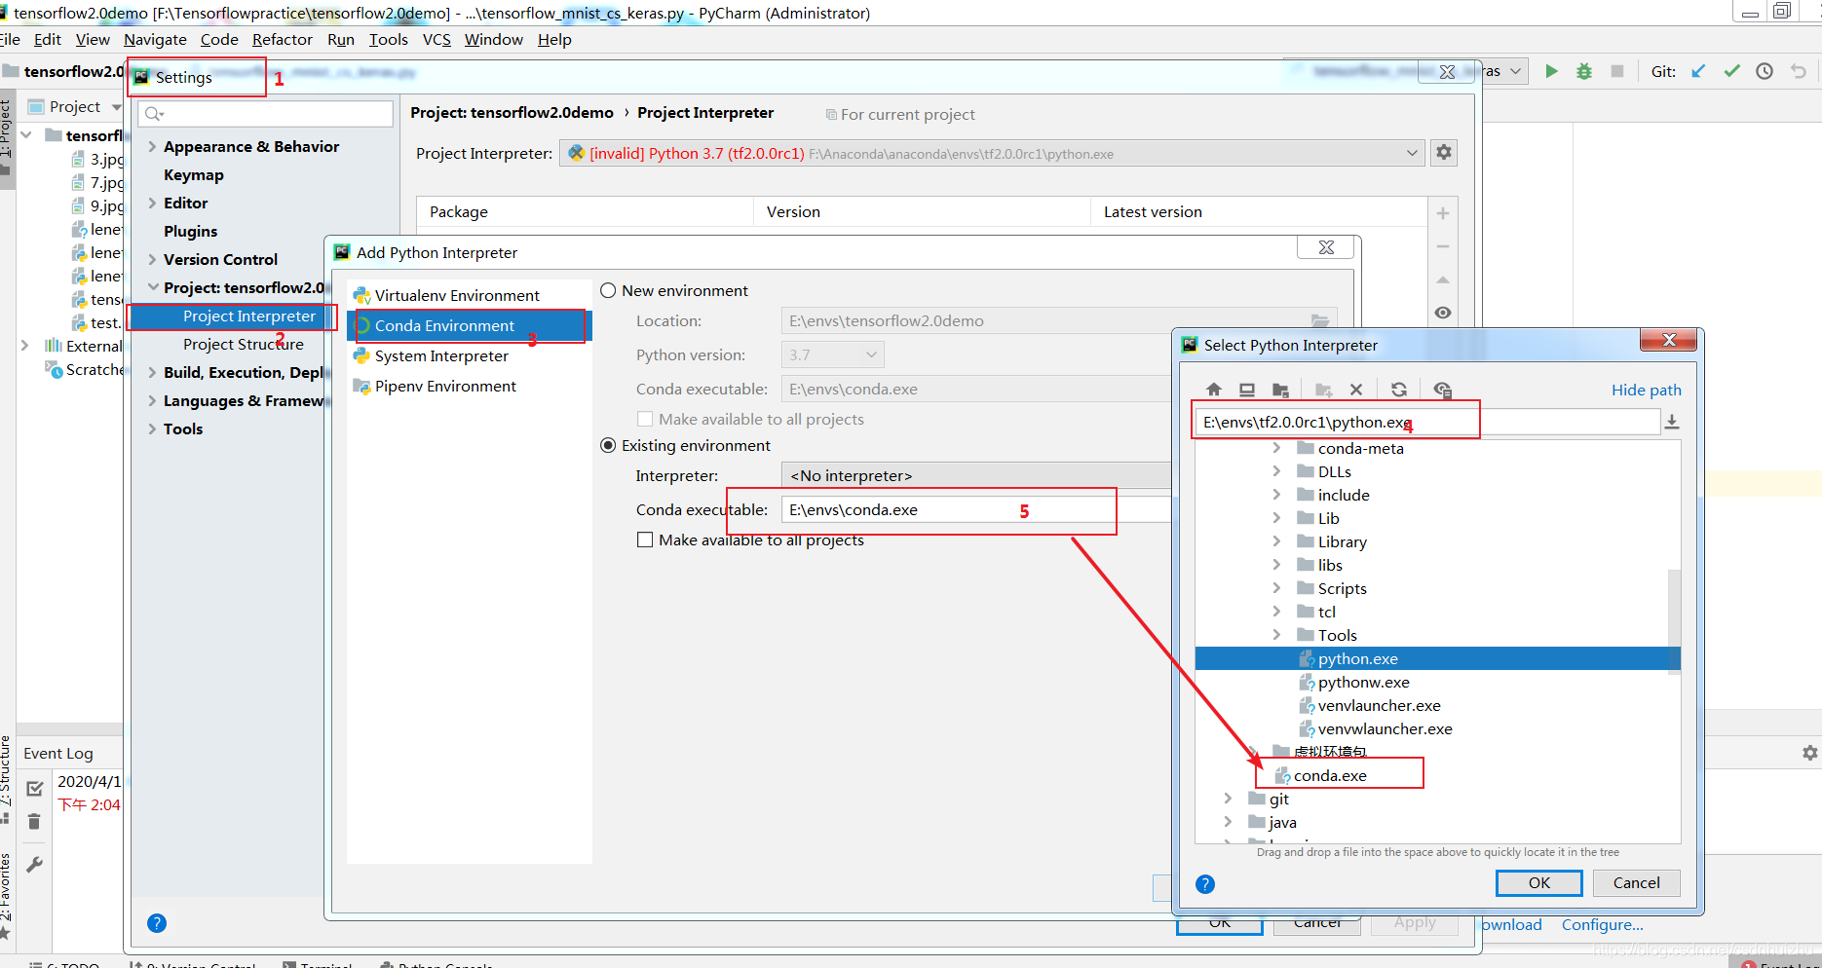The image size is (1822, 968).
Task: Open the VCS menu
Action: coord(437,39)
